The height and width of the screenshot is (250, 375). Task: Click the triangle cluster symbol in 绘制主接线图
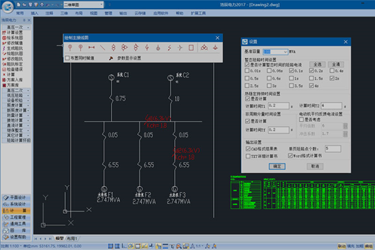[204, 47]
